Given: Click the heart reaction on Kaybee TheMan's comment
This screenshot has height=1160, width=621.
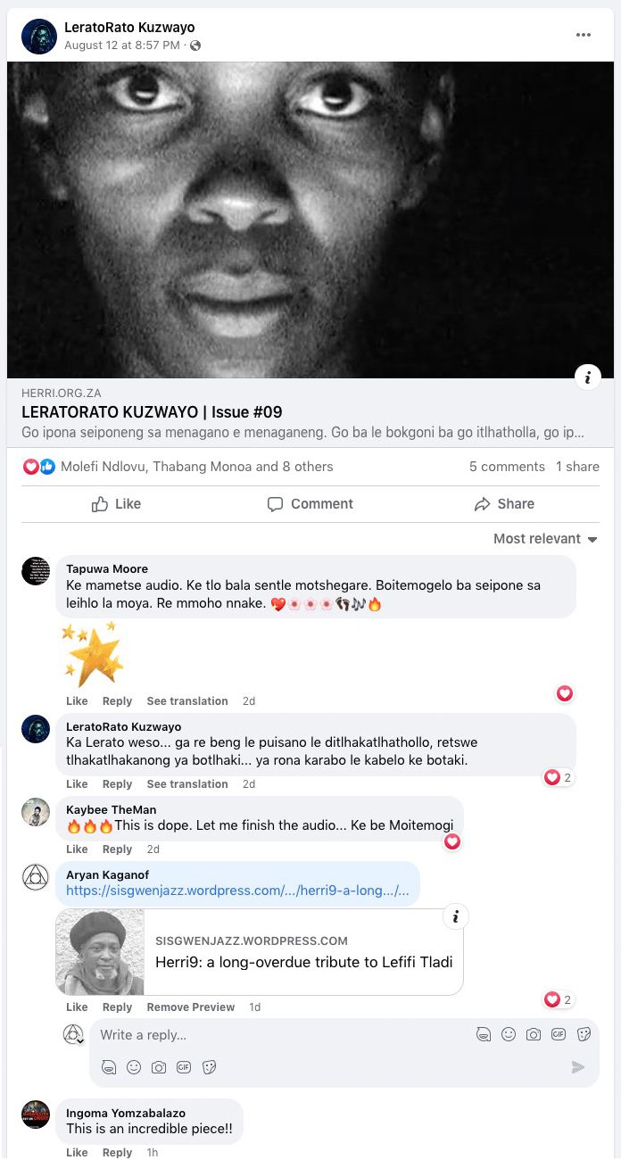Looking at the screenshot, I should (452, 841).
